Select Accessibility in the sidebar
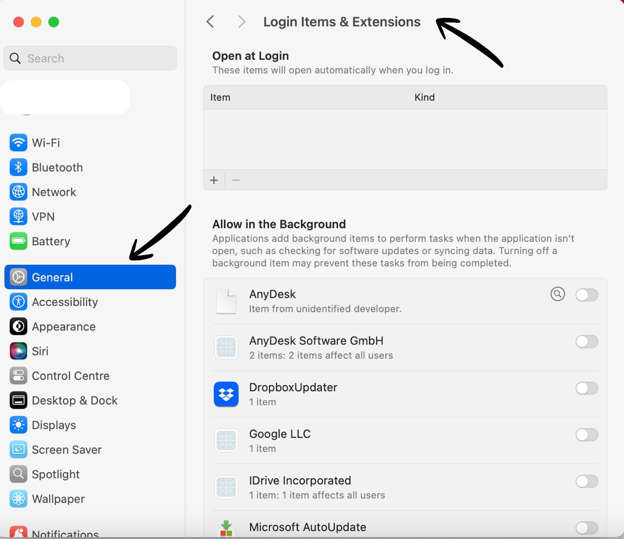The width and height of the screenshot is (624, 539). point(65,302)
